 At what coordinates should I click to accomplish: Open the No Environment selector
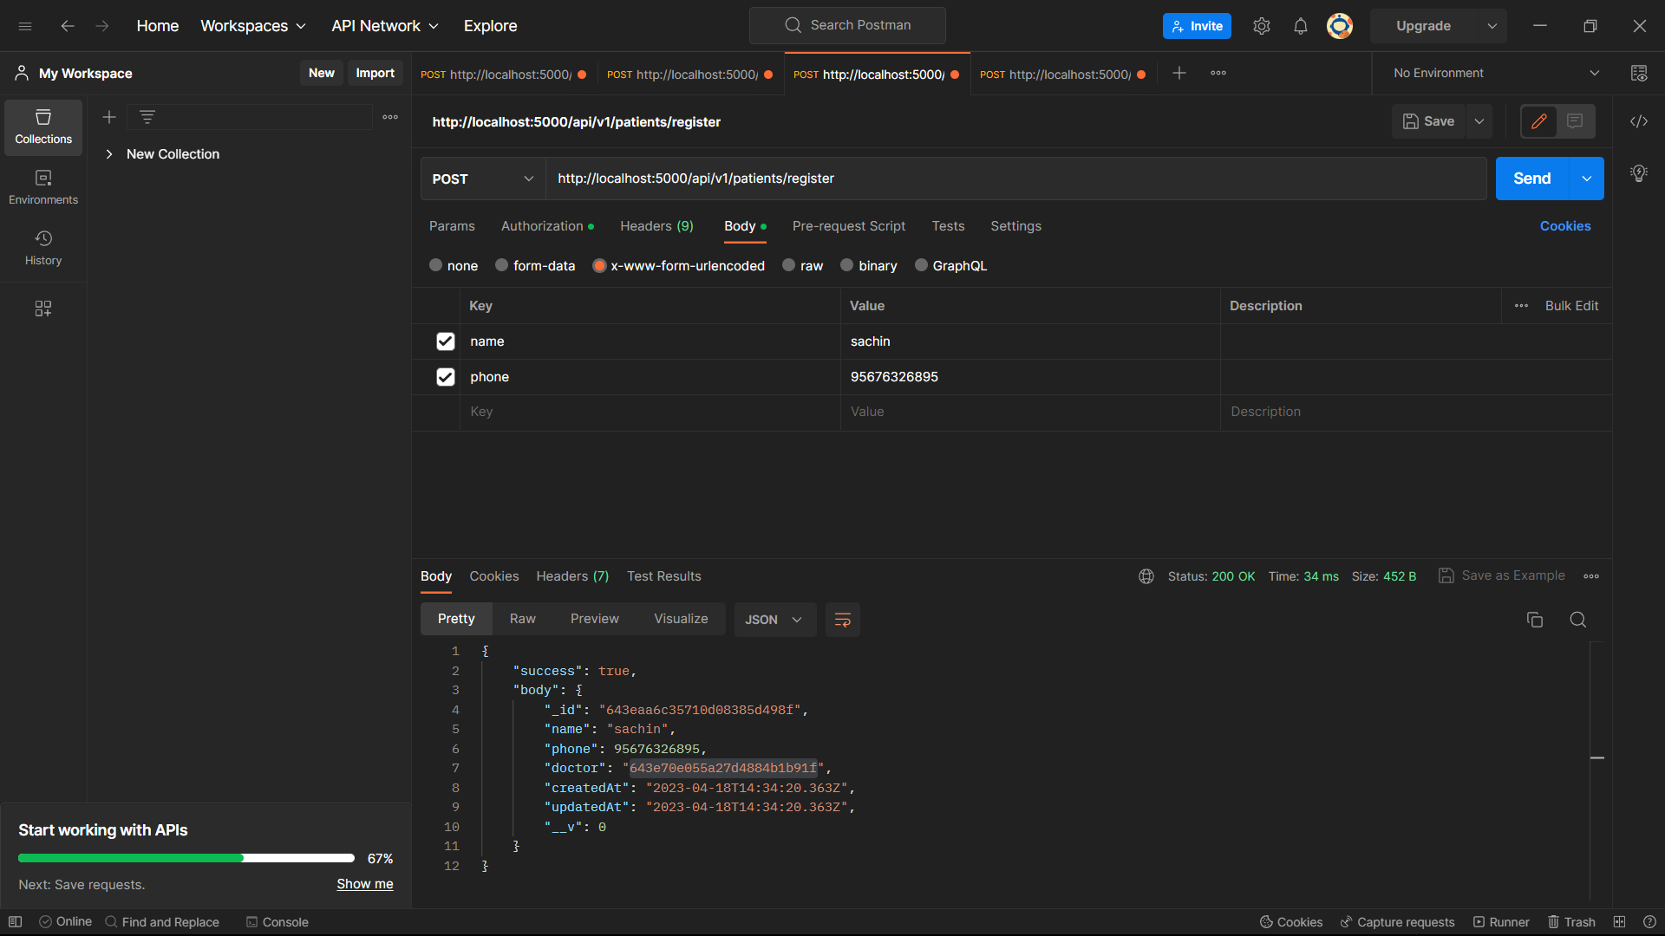[1492, 73]
